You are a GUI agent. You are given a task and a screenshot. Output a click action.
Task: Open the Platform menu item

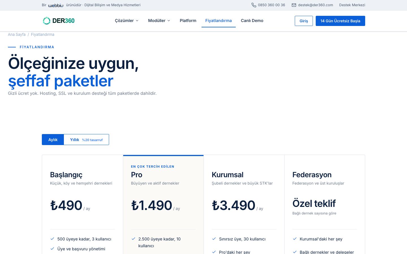coord(188,21)
